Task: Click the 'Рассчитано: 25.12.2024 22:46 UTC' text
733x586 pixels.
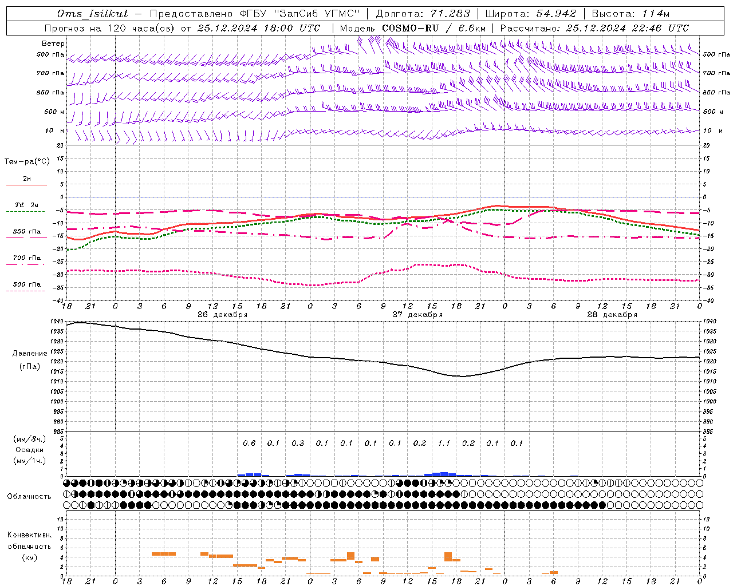Action: pyautogui.click(x=594, y=28)
